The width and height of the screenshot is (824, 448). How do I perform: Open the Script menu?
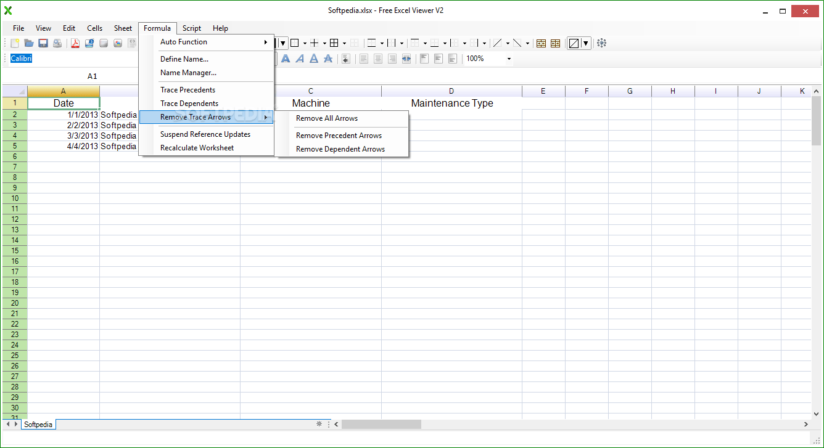click(191, 28)
